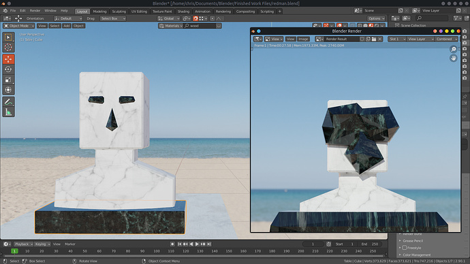
Task: Click the Marker button in timeline
Action: click(x=70, y=244)
